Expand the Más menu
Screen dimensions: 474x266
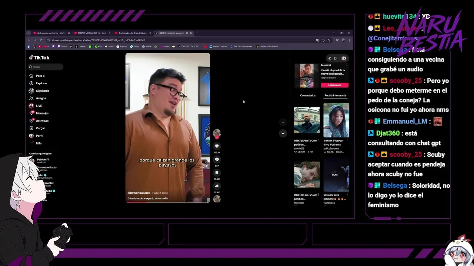36,143
